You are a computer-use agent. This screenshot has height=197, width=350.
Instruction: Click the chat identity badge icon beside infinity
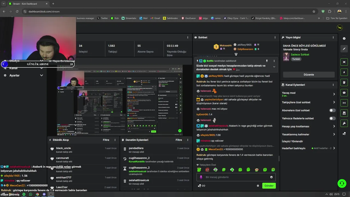199,186
